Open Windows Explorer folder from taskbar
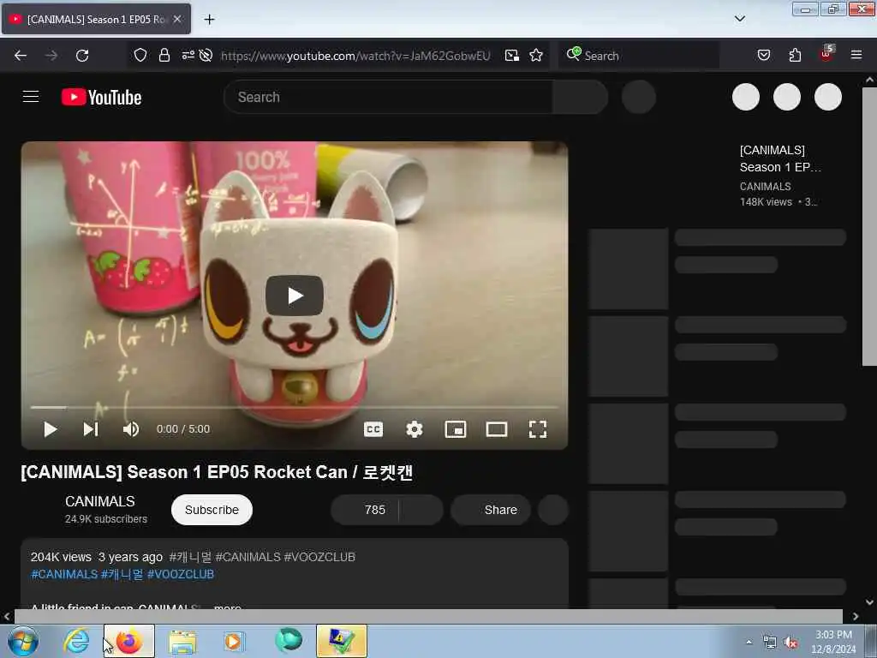877x658 pixels. [182, 642]
